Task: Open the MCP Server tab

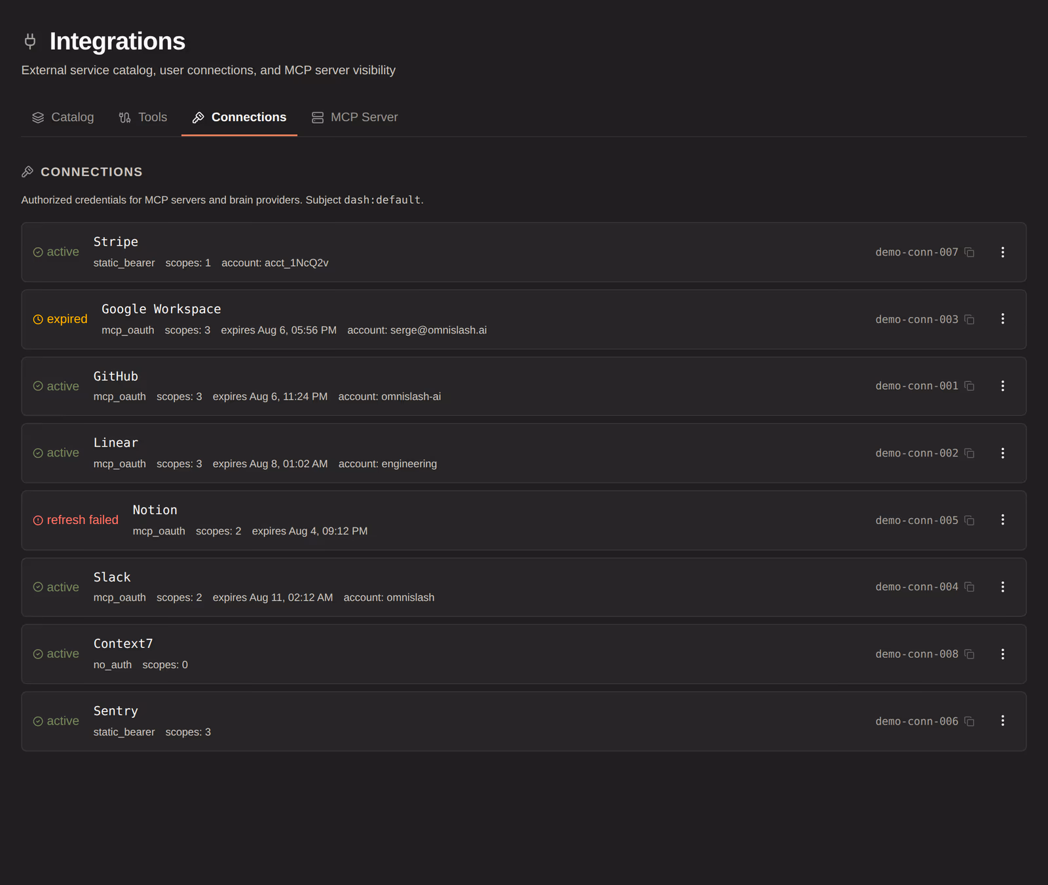Action: 354,117
